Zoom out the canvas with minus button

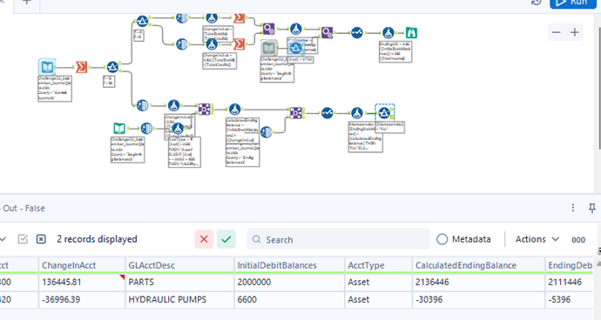557,32
